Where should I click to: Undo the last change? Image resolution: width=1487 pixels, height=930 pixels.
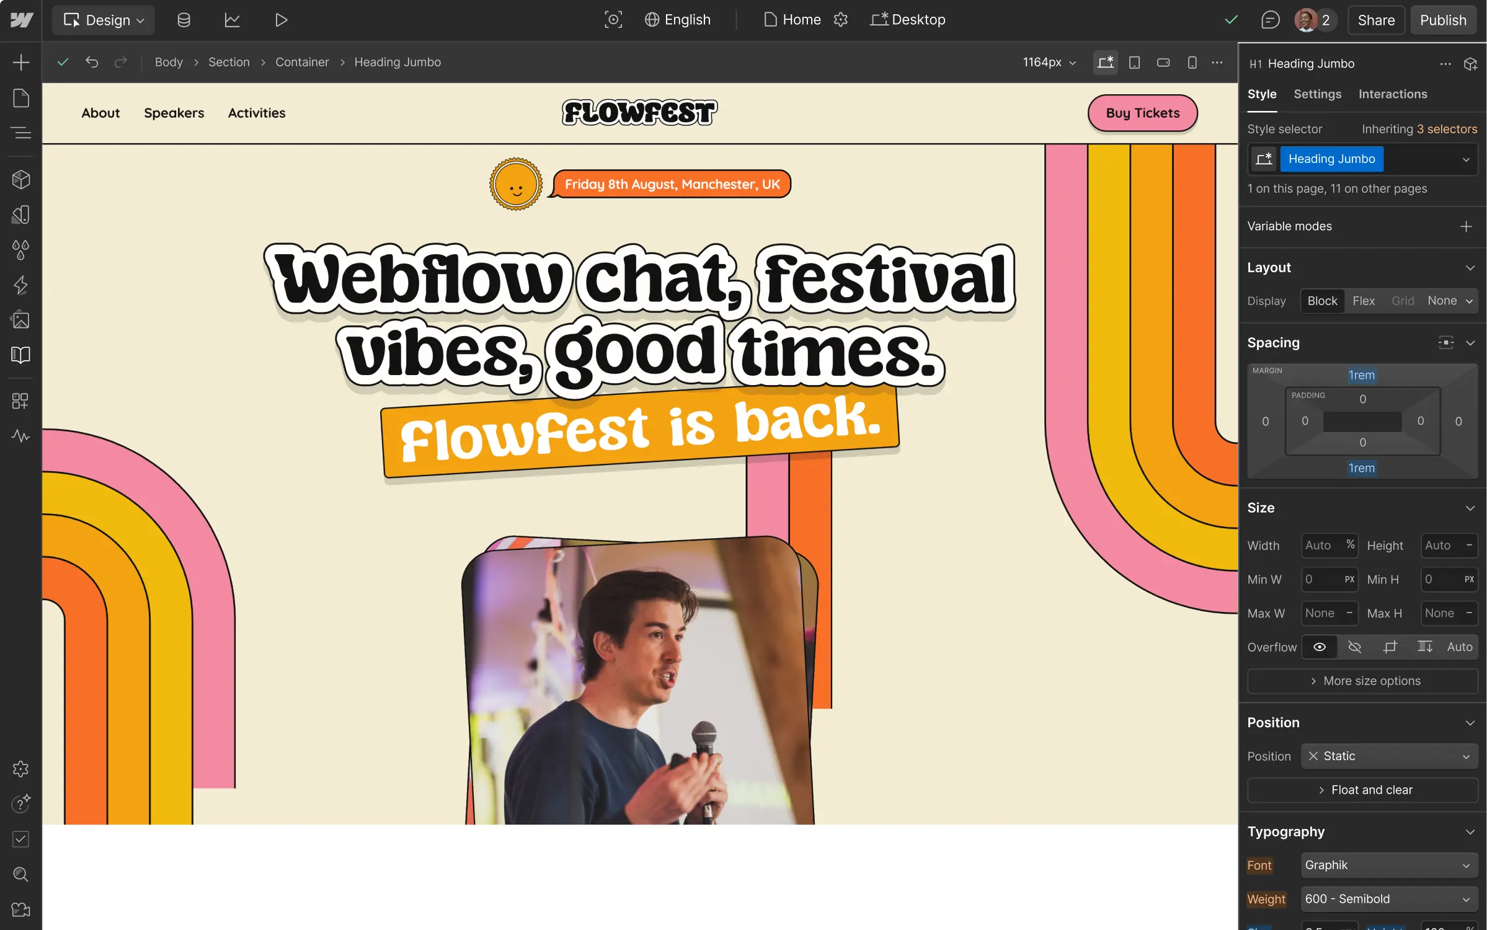tap(92, 62)
